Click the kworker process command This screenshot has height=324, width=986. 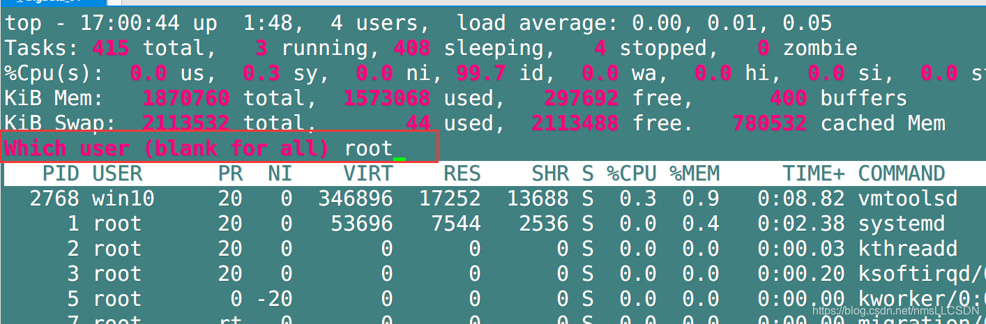920,299
